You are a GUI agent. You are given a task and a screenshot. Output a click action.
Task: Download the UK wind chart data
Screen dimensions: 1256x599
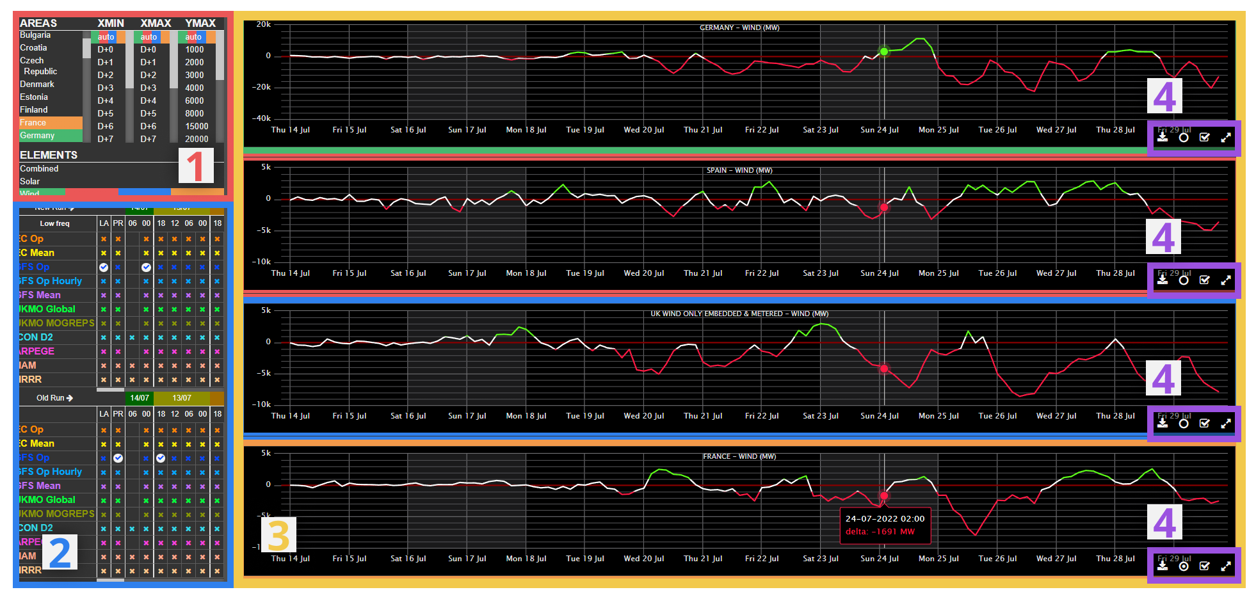click(1163, 423)
